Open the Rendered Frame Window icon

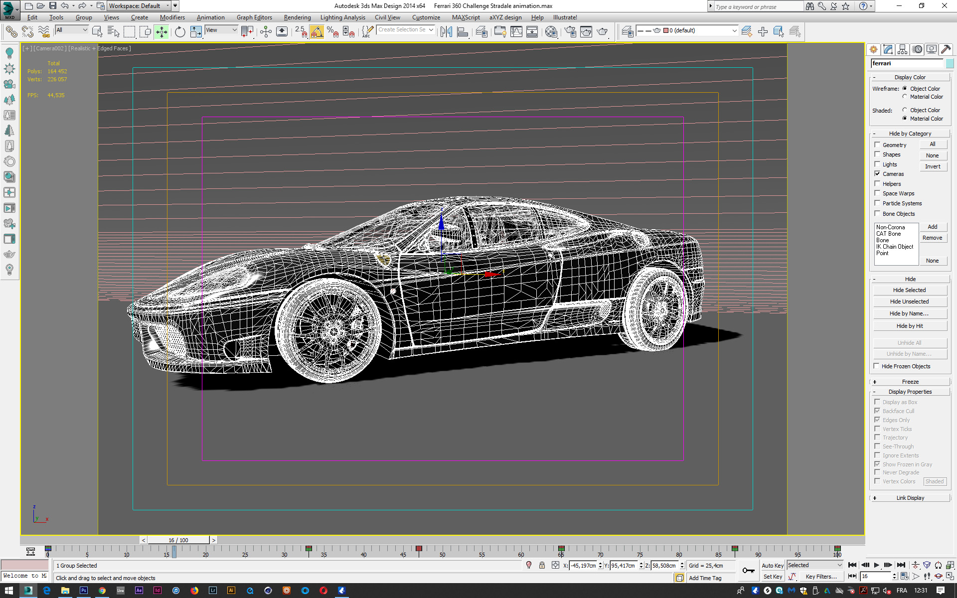pos(586,32)
